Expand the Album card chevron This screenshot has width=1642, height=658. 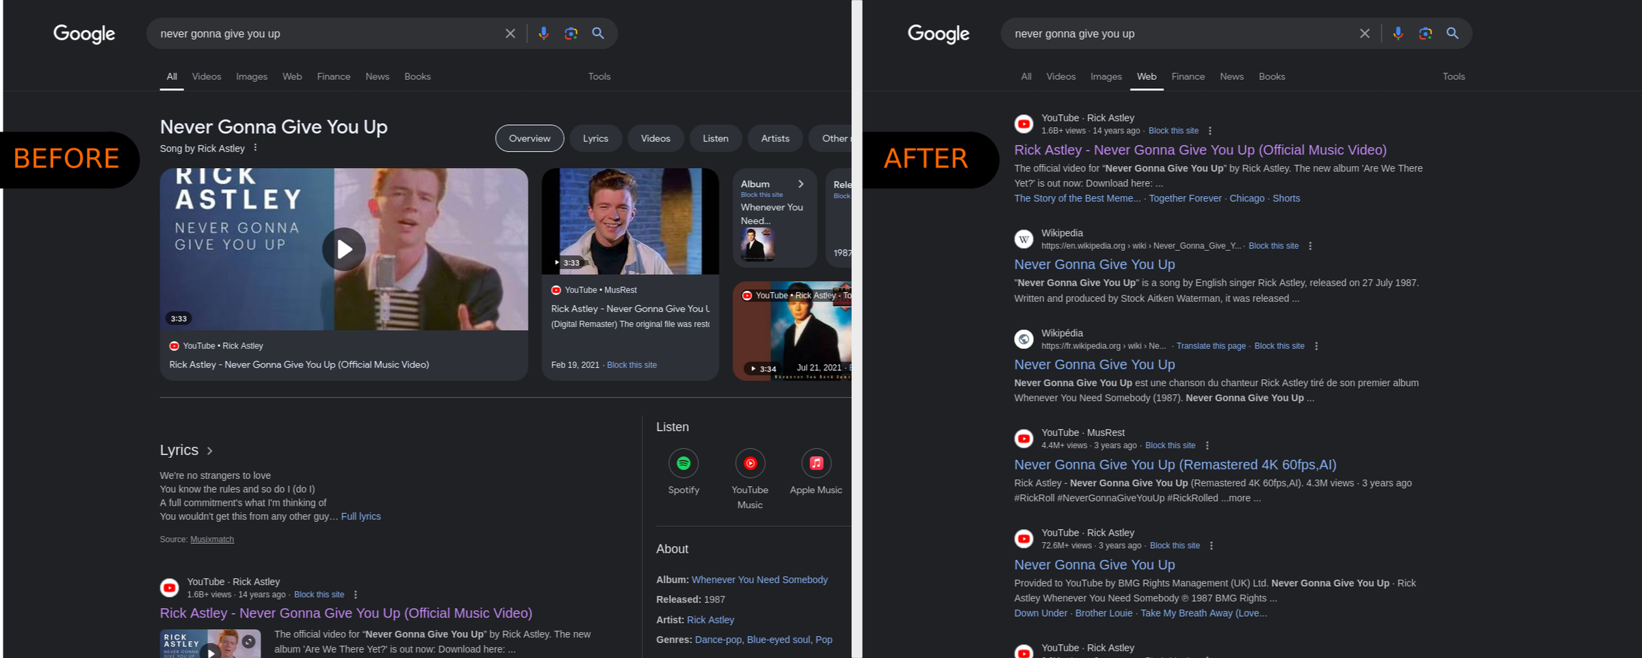[801, 184]
